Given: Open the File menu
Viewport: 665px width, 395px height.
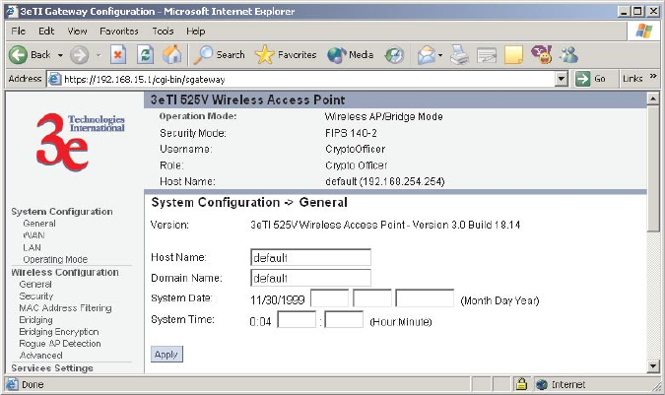Looking at the screenshot, I should pyautogui.click(x=19, y=31).
